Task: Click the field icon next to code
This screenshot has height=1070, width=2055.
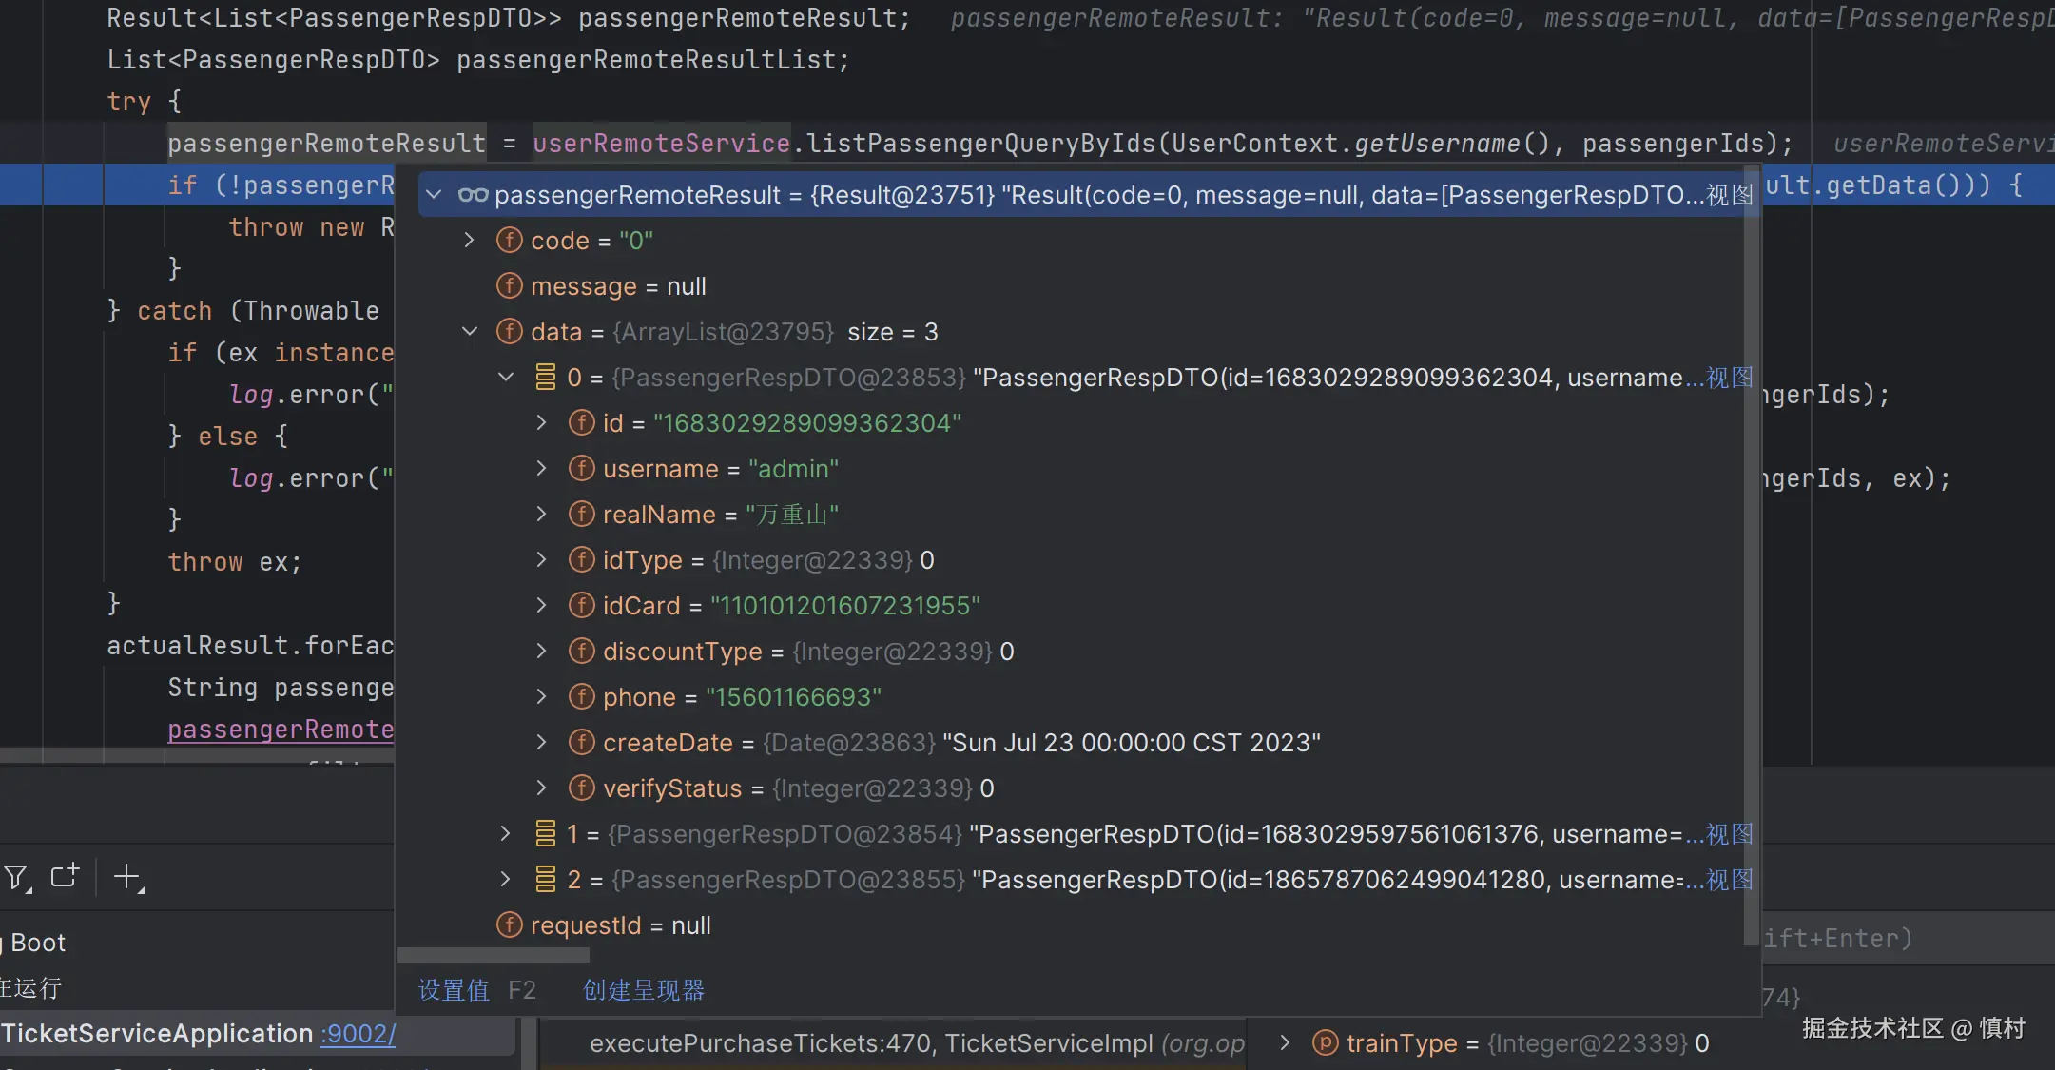Action: (510, 241)
